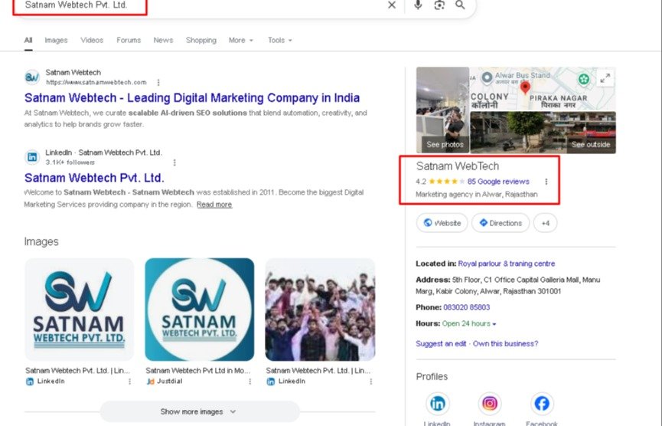Open options dots for the 3.1K+ followers LinkedIn result

click(x=174, y=162)
